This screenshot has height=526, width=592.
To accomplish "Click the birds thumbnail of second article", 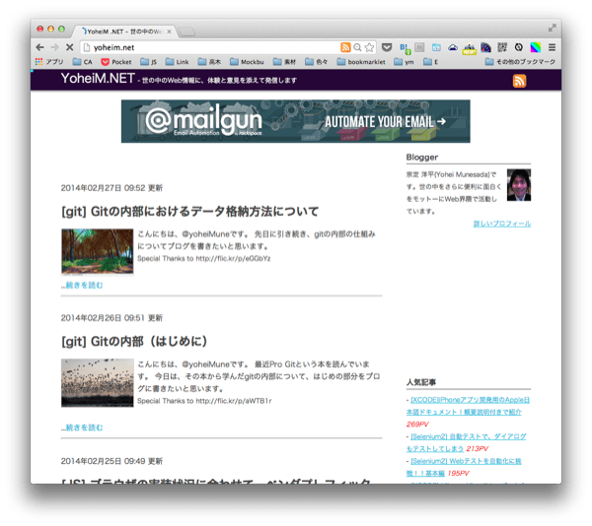I will point(98,383).
